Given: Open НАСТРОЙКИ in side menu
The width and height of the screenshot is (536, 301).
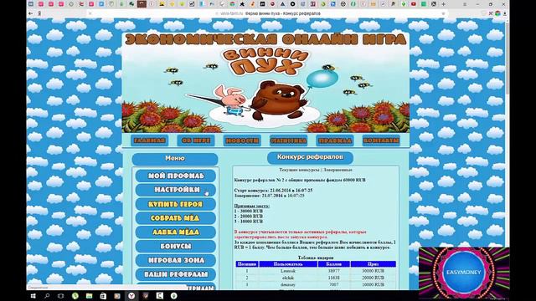Looking at the screenshot, I should tap(176, 190).
